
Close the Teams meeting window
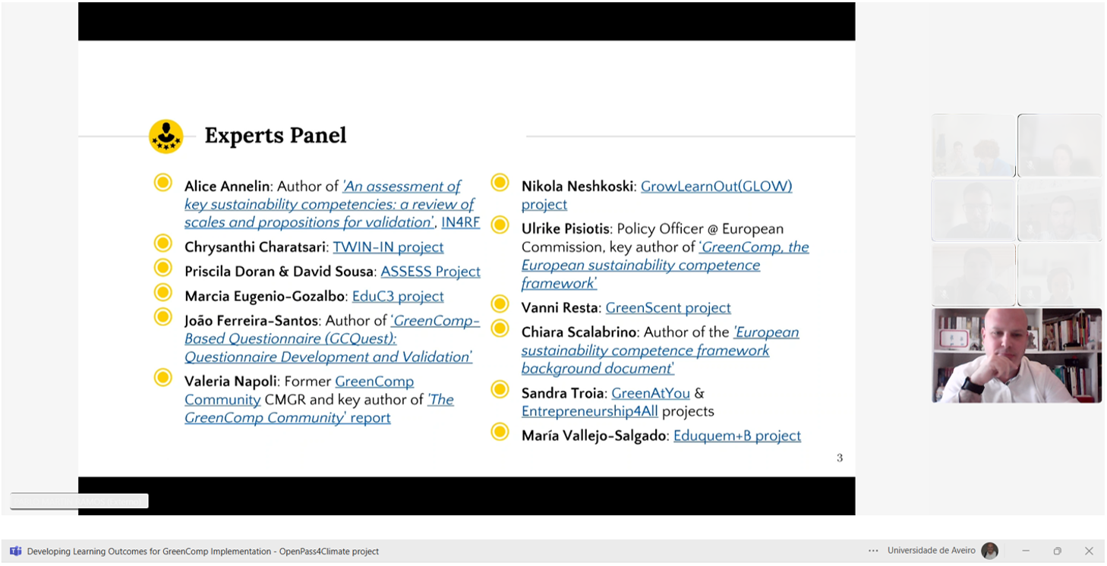pyautogui.click(x=1089, y=551)
